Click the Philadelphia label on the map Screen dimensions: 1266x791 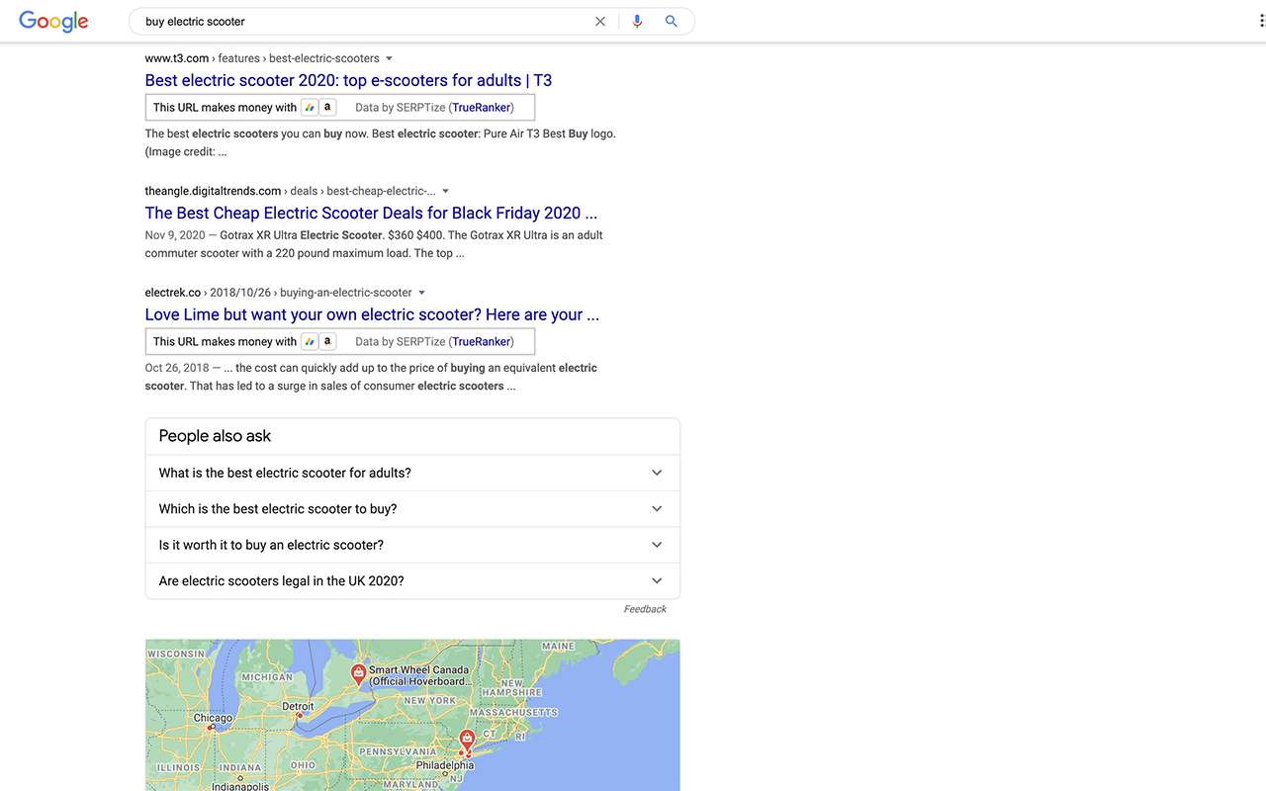[445, 765]
